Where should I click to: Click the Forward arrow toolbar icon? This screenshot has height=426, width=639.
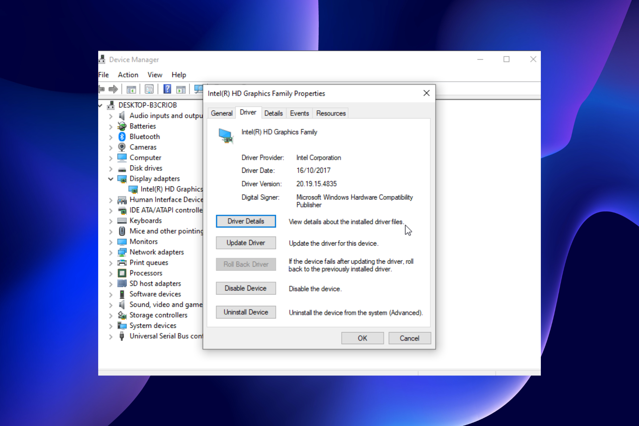point(113,89)
